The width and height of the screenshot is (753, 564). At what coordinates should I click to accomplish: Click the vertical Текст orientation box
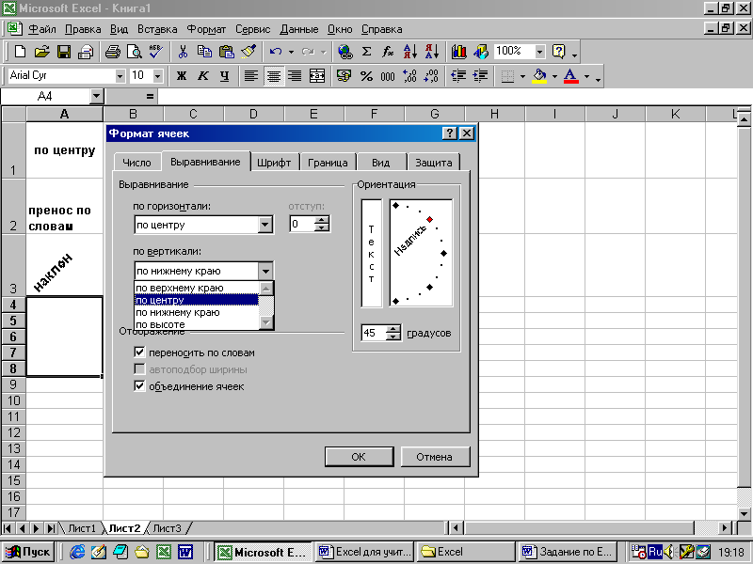[371, 253]
